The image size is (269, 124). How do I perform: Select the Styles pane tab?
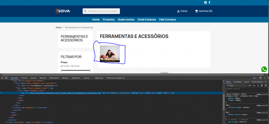228,82
